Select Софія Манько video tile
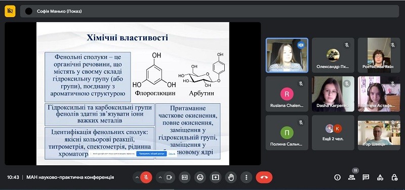 287,55
